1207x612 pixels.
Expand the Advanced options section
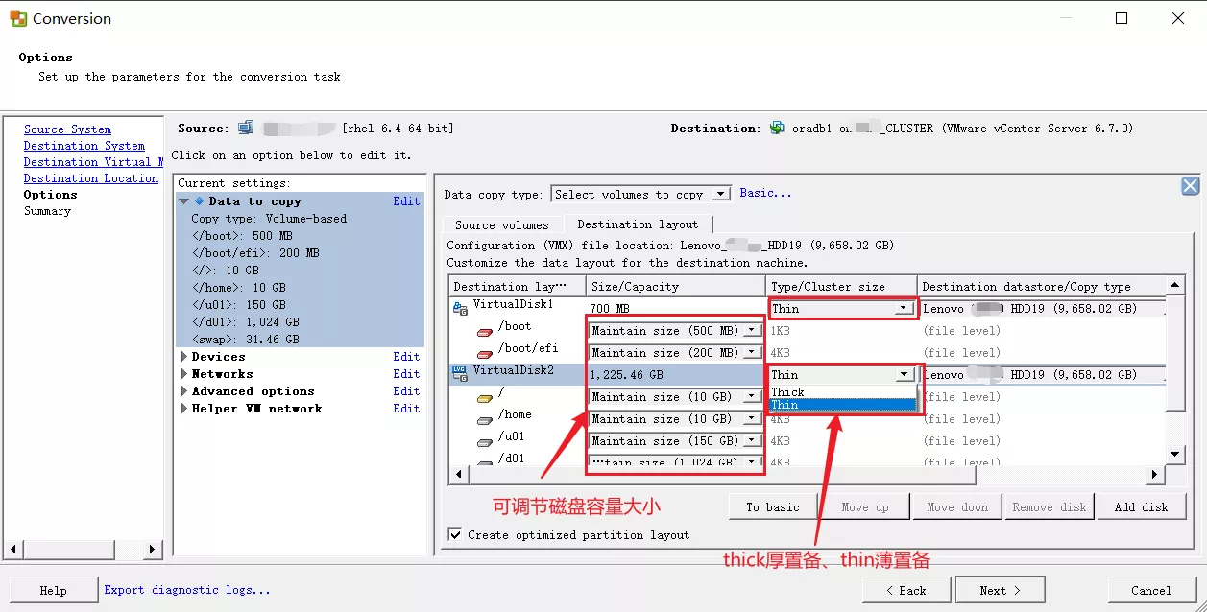184,391
